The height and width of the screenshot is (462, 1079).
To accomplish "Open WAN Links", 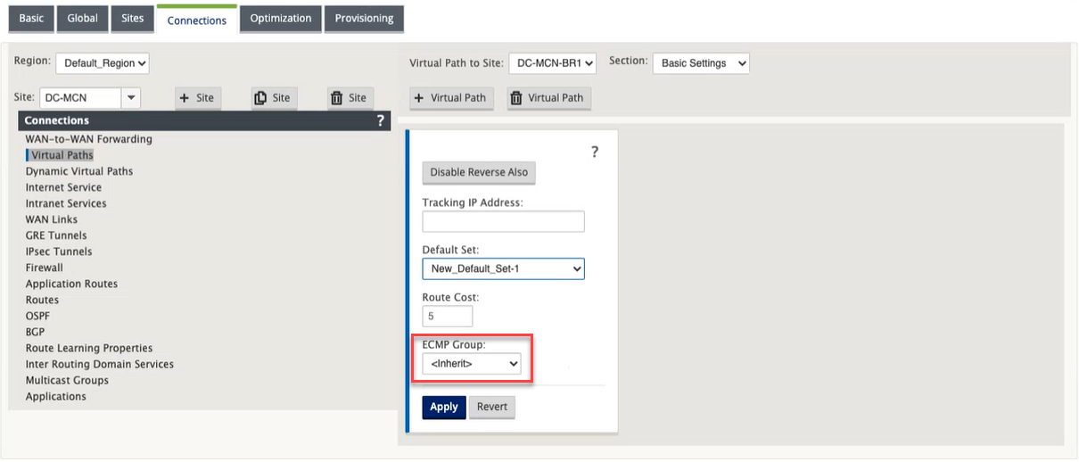I will coord(52,219).
